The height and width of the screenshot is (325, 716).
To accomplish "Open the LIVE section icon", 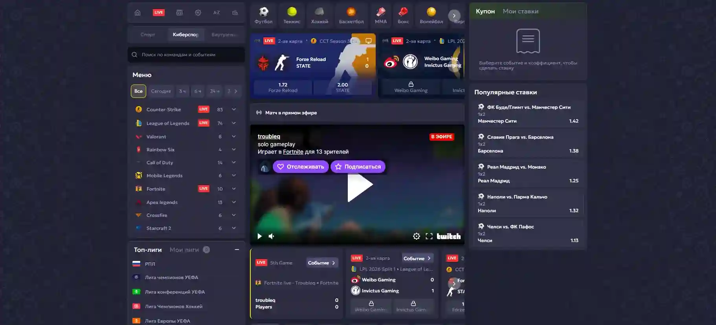I will pos(158,13).
